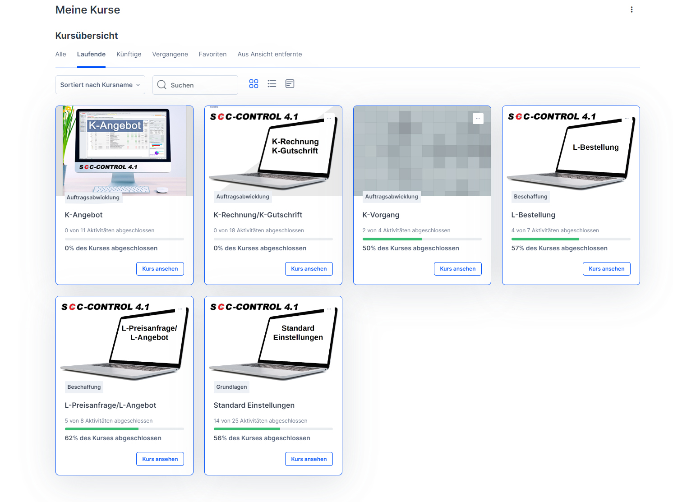Image resolution: width=673 pixels, height=502 pixels.
Task: Focus the 'Suchen' search field
Action: (201, 85)
